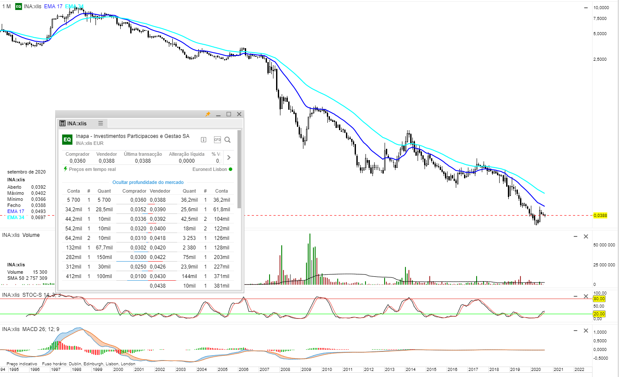
Task: Close the MACD indicator panel
Action: pos(586,331)
